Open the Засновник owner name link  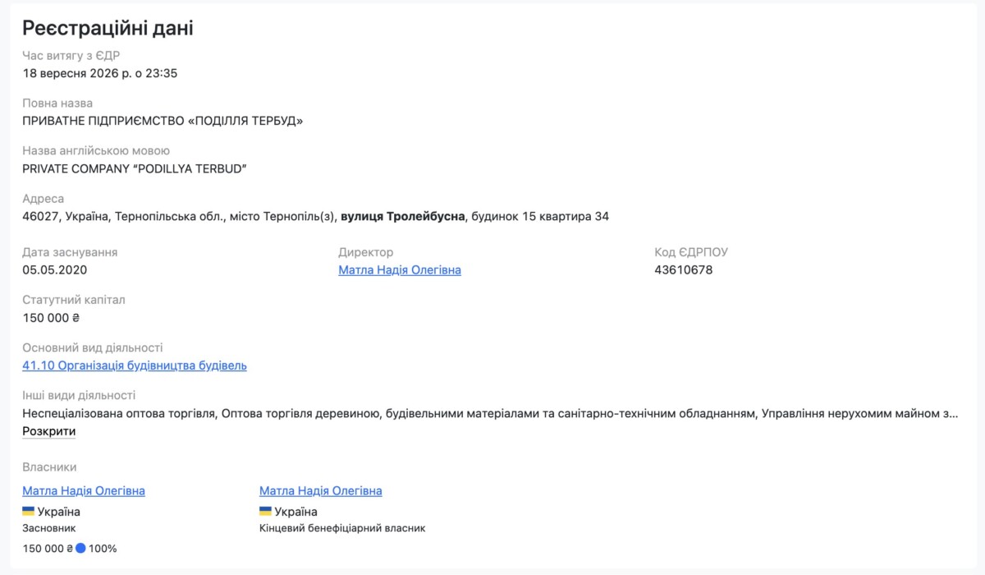84,490
